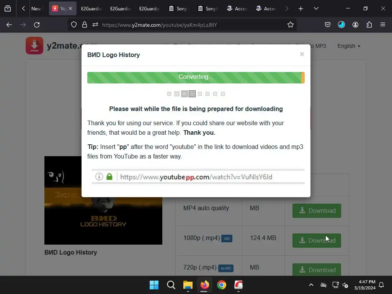The width and height of the screenshot is (392, 294).
Task: Expand the list all tabs dropdown
Action: [316, 8]
